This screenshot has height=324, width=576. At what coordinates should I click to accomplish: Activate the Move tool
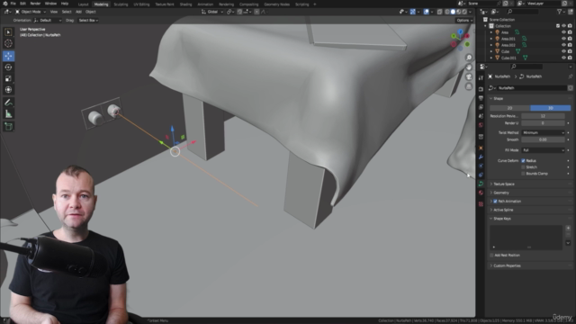(x=8, y=56)
